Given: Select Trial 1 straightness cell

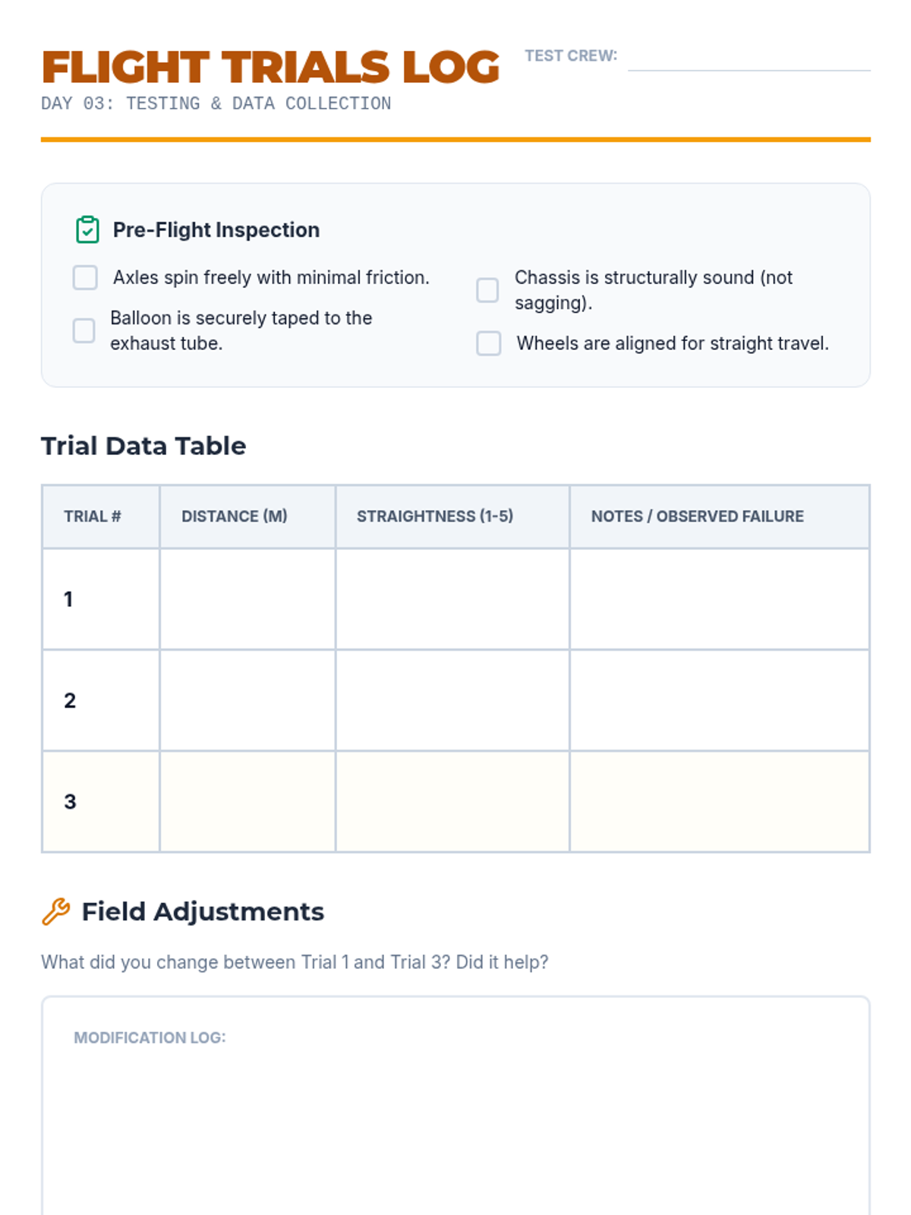Looking at the screenshot, I should 452,599.
